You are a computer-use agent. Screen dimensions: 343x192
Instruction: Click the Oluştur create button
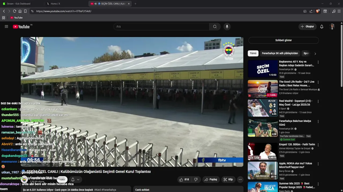307,27
